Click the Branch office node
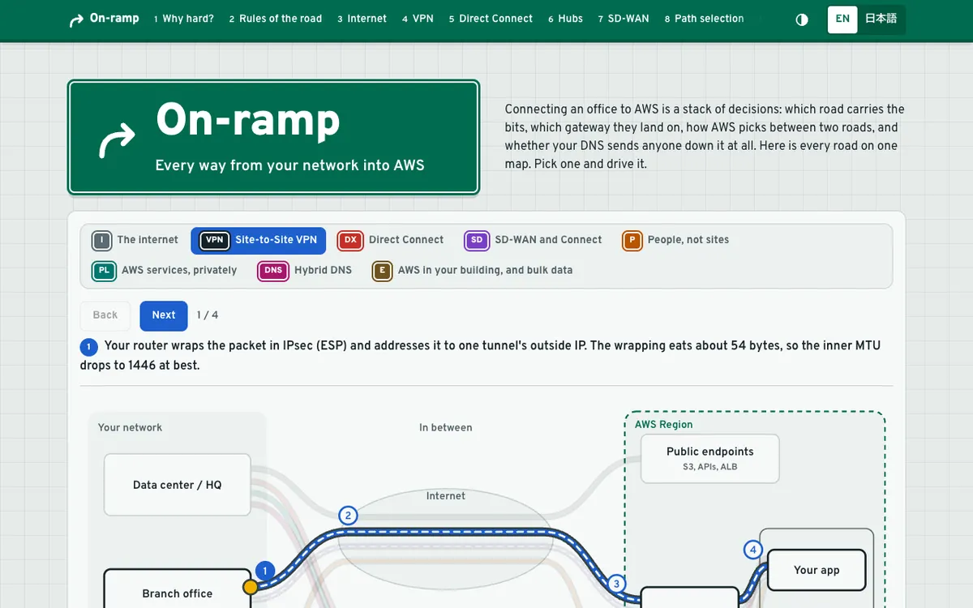Screen dimensions: 973x608 [178, 589]
